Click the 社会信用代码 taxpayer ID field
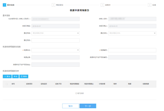The width and height of the screenshot is (164, 111). 56,19
